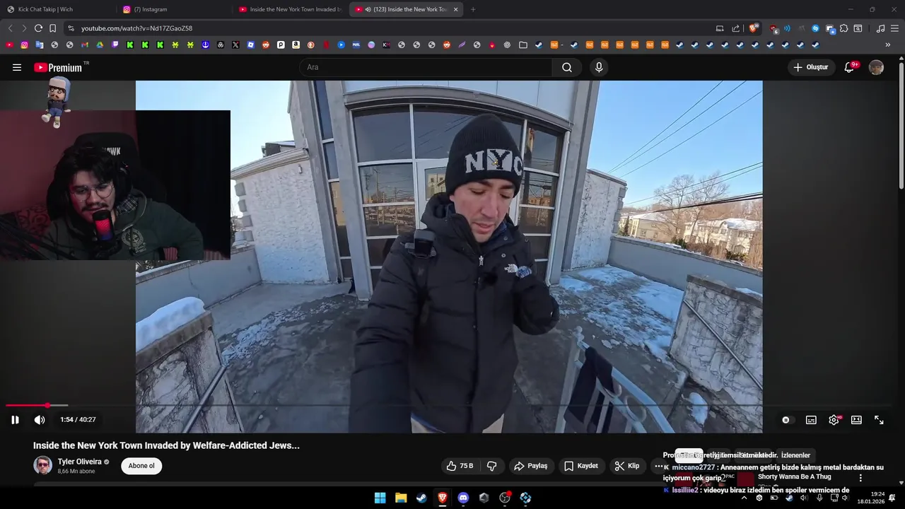Open Brave main menu hamburger
The height and width of the screenshot is (509, 905).
pos(894,28)
